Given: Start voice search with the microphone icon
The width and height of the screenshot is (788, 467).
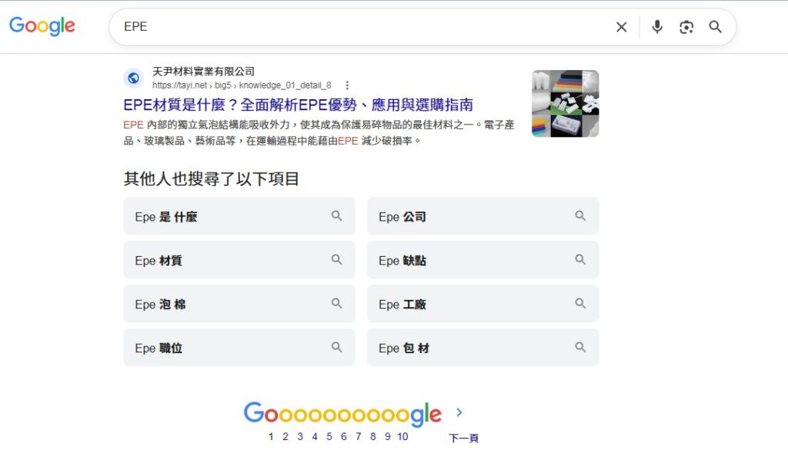Looking at the screenshot, I should click(657, 27).
